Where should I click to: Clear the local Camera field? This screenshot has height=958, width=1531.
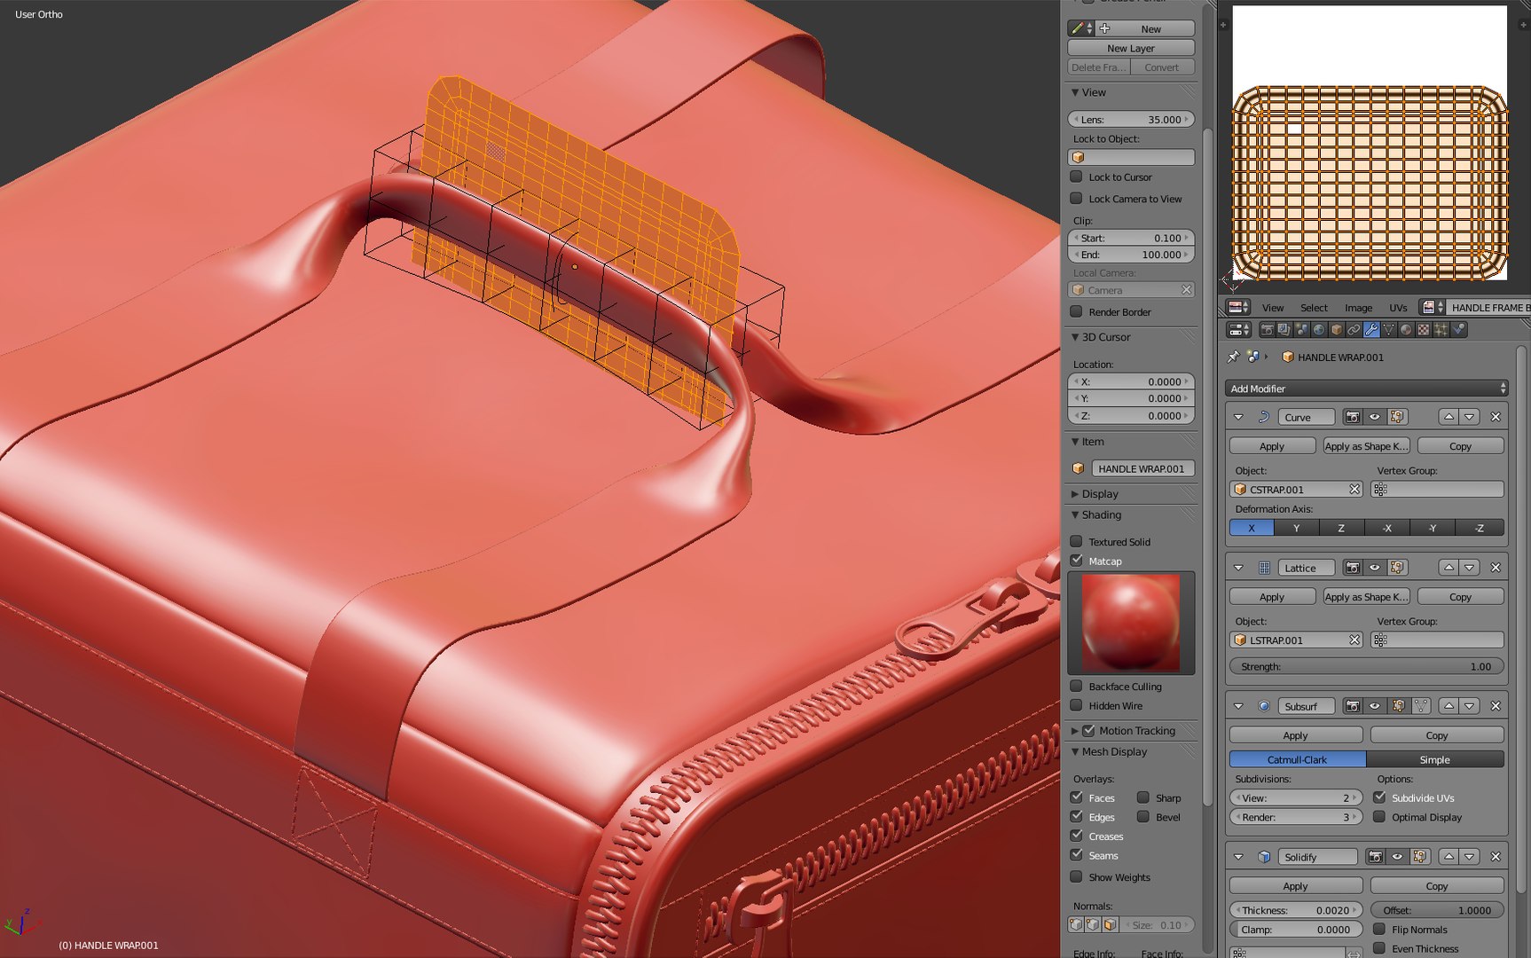[x=1186, y=290]
